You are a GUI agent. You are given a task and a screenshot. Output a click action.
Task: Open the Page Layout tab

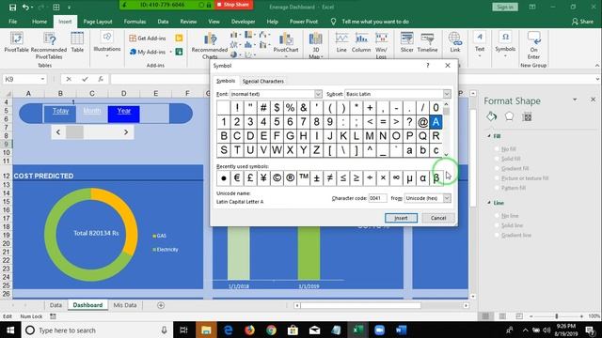tap(98, 22)
